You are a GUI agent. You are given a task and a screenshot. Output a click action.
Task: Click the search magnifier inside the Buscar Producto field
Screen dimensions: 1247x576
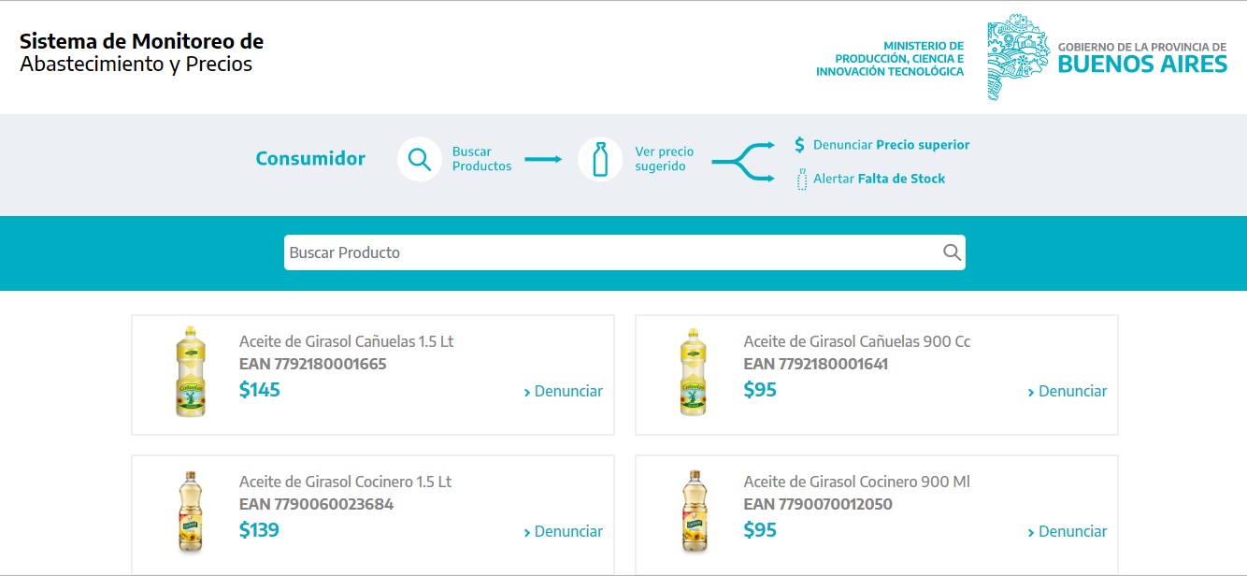[952, 252]
